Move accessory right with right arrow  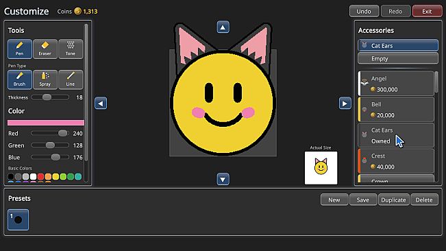345,104
